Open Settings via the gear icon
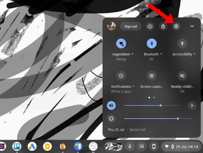This screenshot has height=153, width=203. point(176,26)
